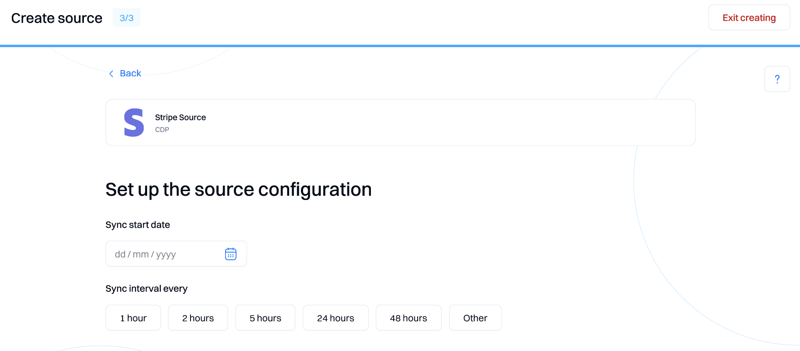Click the Sync start date label
The image size is (800, 351).
[138, 225]
